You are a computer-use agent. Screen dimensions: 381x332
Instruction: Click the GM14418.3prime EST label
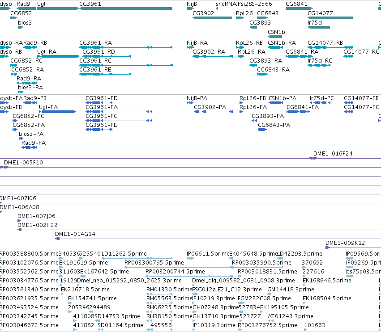pos(291,290)
